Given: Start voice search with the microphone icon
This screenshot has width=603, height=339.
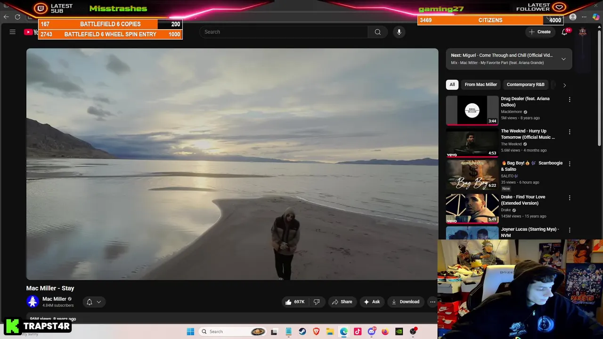Looking at the screenshot, I should (399, 32).
